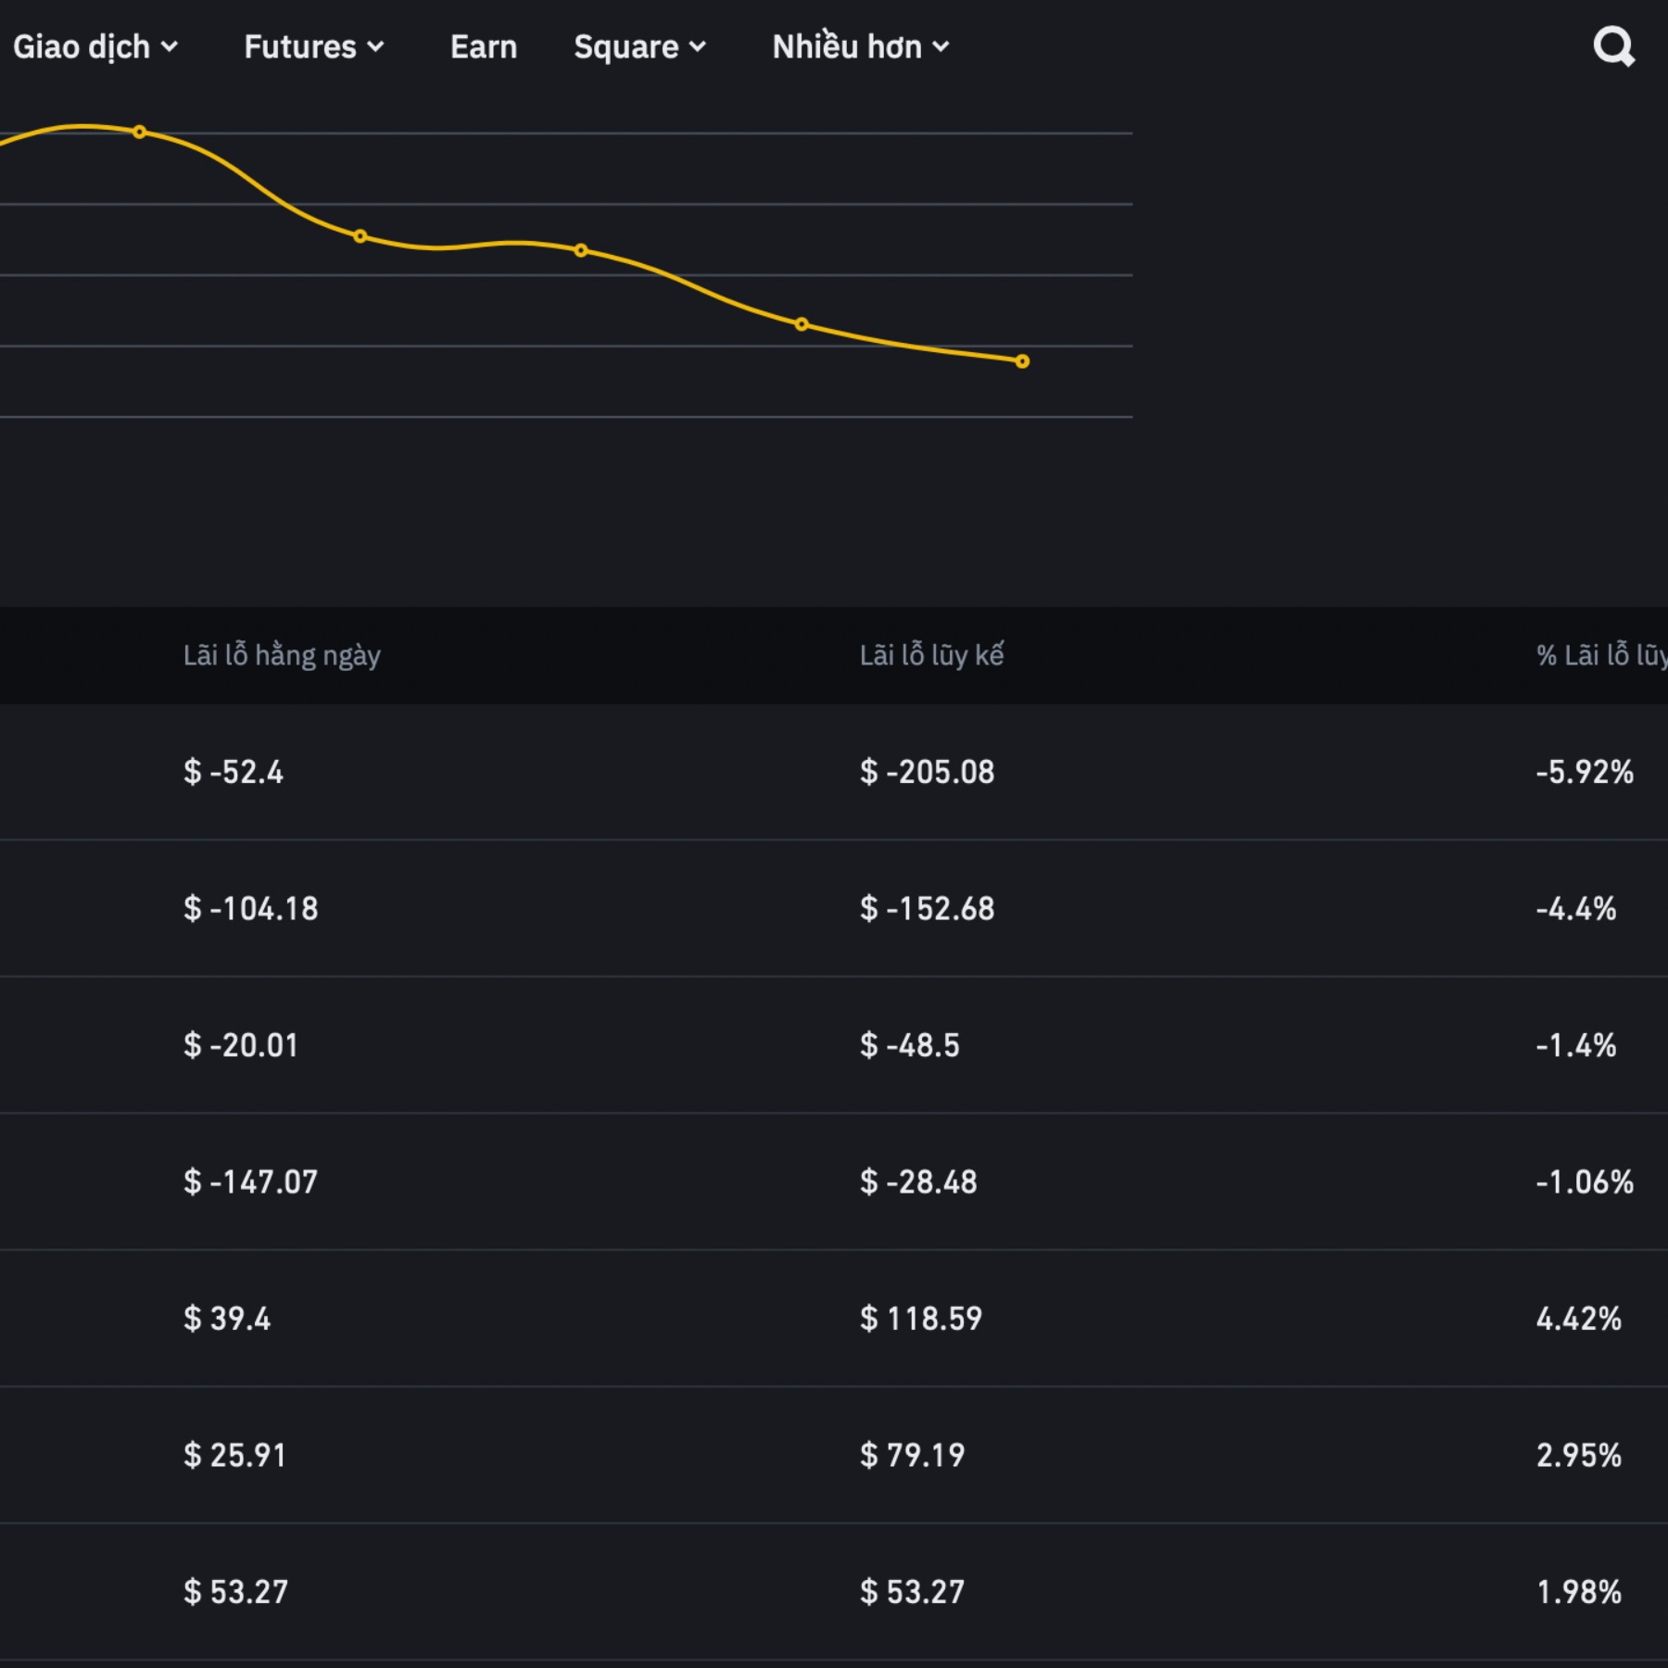Expand the Square dropdown menu
Image resolution: width=1668 pixels, height=1668 pixels.
[x=639, y=46]
